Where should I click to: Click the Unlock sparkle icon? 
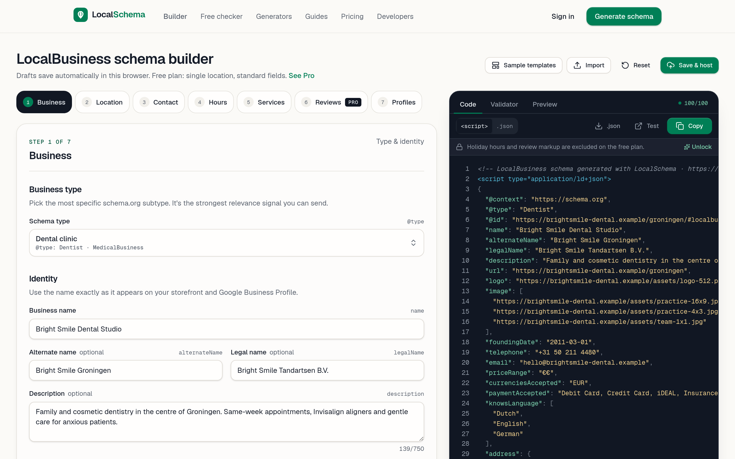[x=687, y=147]
